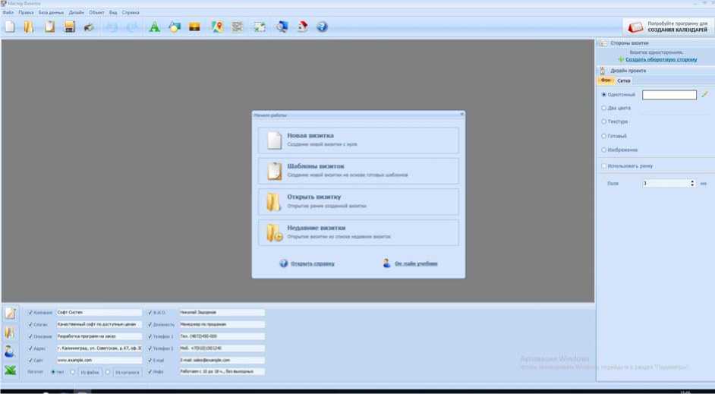
Task: Click the green table toolbar icon
Action: 260,27
